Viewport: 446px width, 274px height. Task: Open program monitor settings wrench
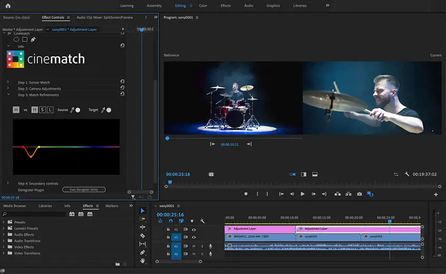pos(407,174)
